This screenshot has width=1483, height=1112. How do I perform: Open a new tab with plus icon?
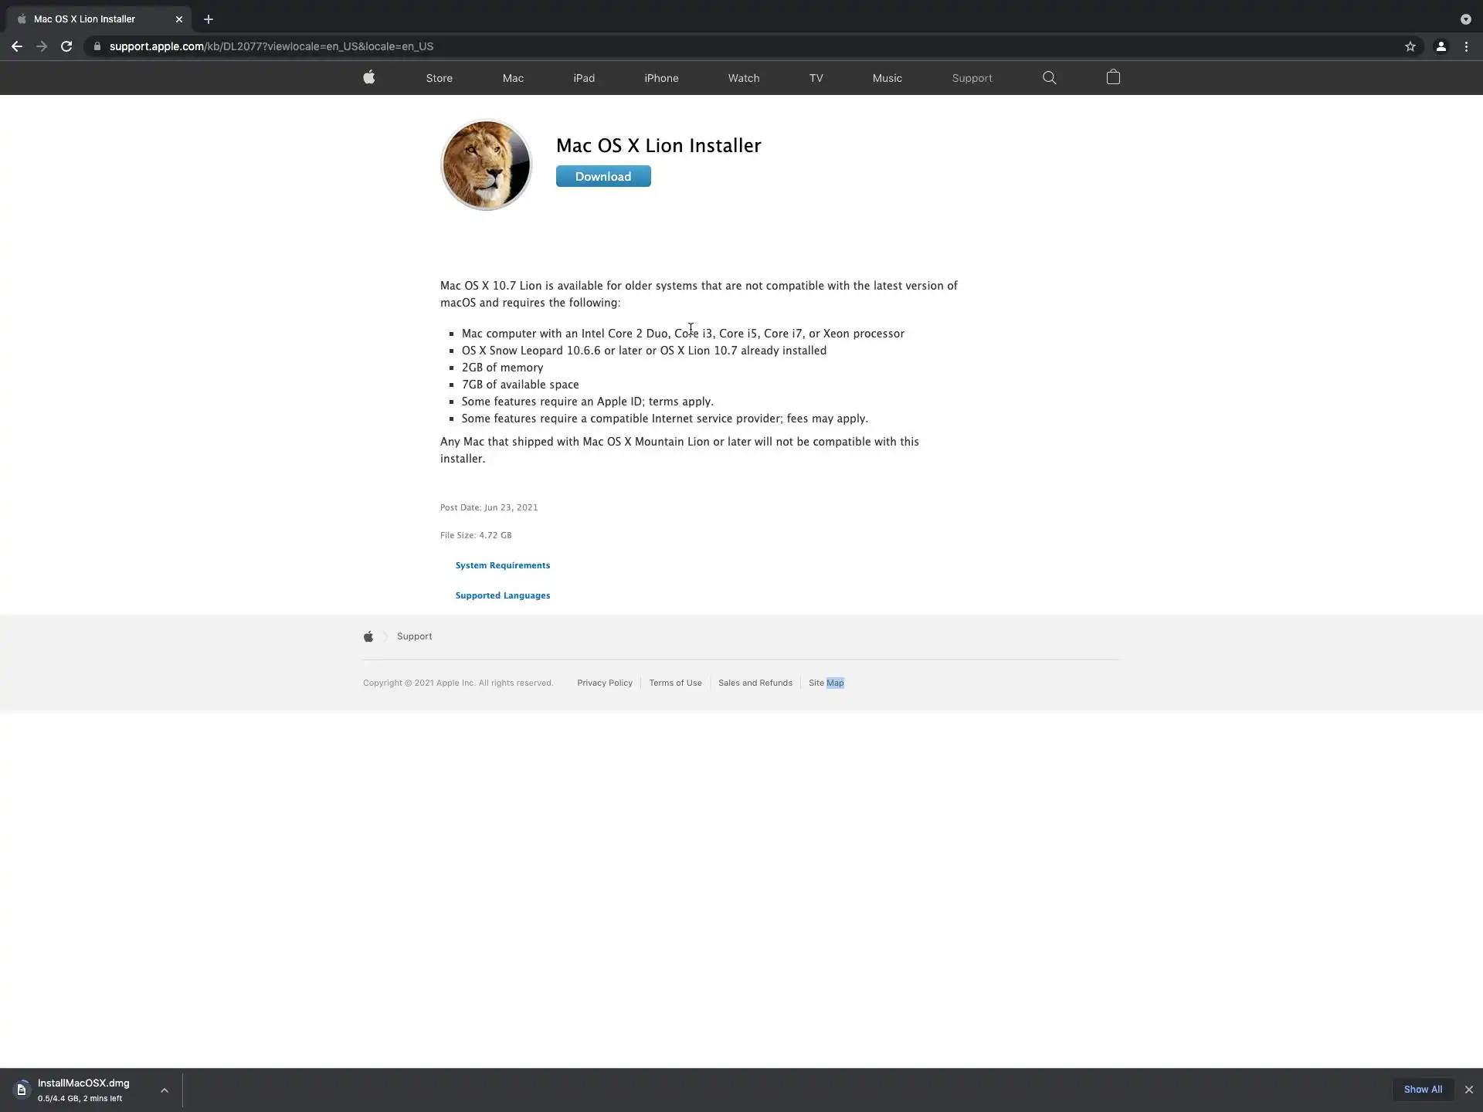click(209, 19)
